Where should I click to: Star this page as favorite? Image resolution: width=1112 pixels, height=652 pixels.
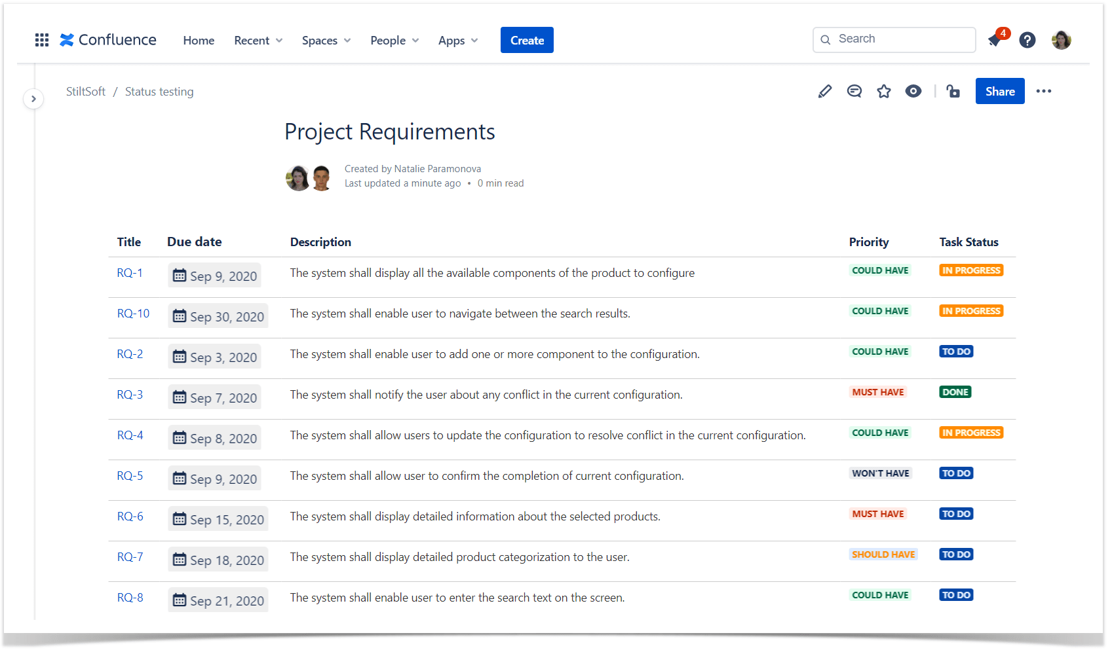click(884, 92)
